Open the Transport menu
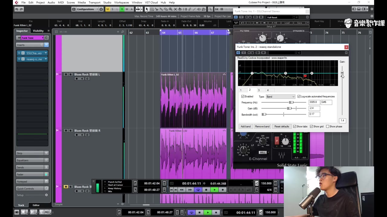The image size is (387, 217). tap(94, 2)
